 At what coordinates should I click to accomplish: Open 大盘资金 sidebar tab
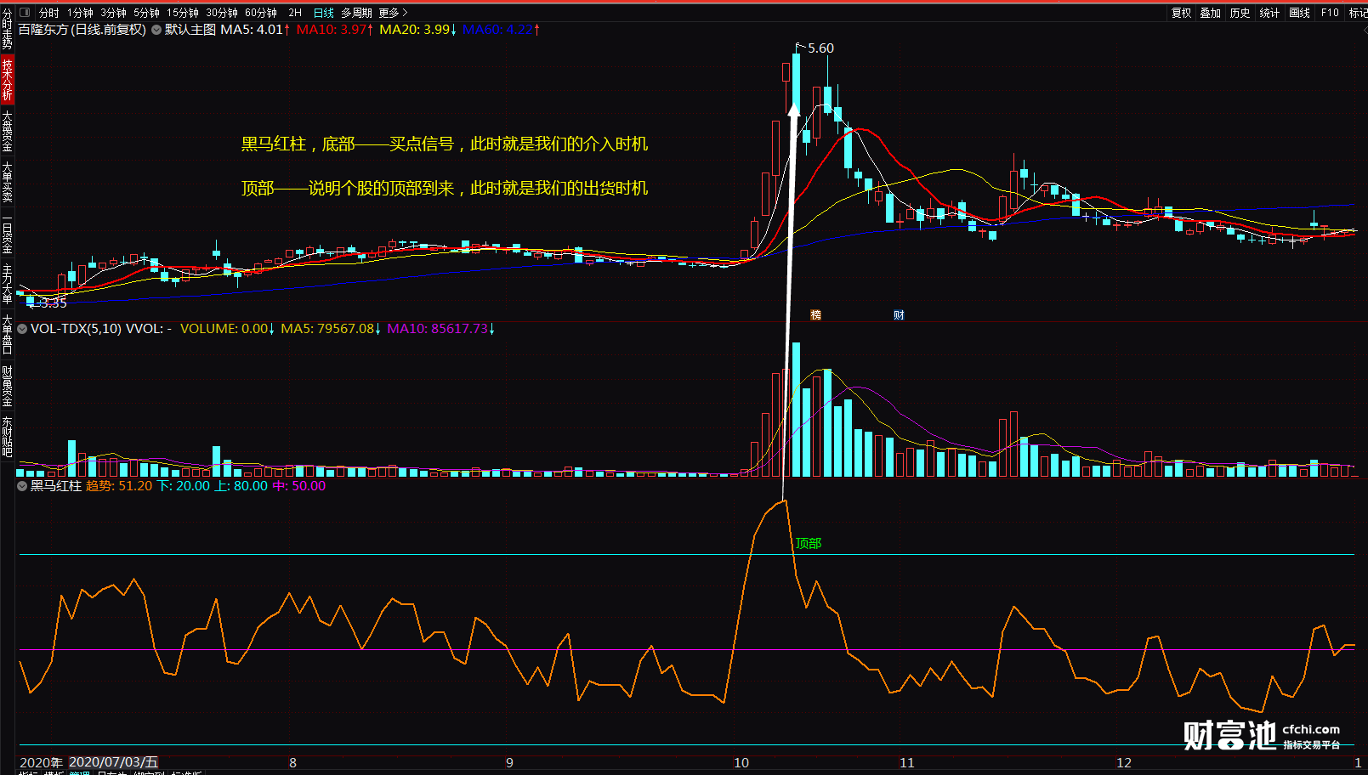pyautogui.click(x=7, y=131)
